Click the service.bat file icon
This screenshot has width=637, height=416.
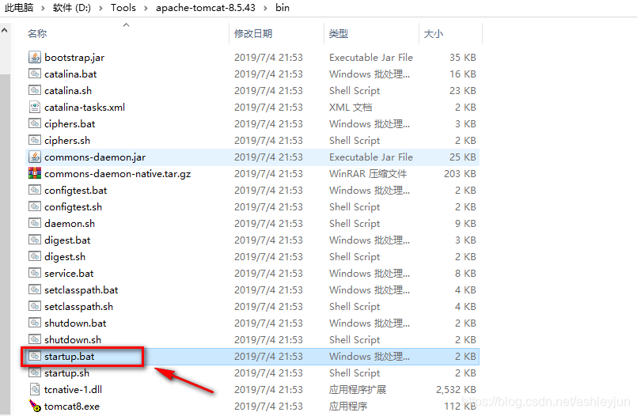(35, 273)
